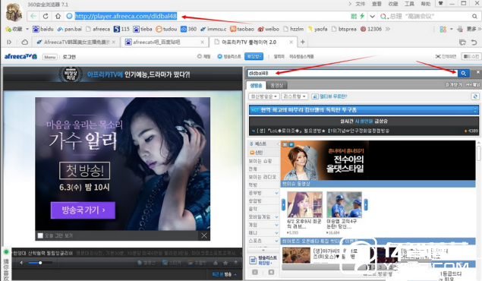The height and width of the screenshot is (281, 482).
Task: Click the left carousel arrow beside thumbnails
Action: [283, 204]
